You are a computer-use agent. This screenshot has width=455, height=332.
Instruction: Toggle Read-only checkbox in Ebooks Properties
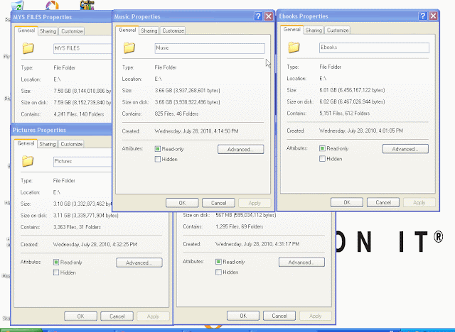322,148
